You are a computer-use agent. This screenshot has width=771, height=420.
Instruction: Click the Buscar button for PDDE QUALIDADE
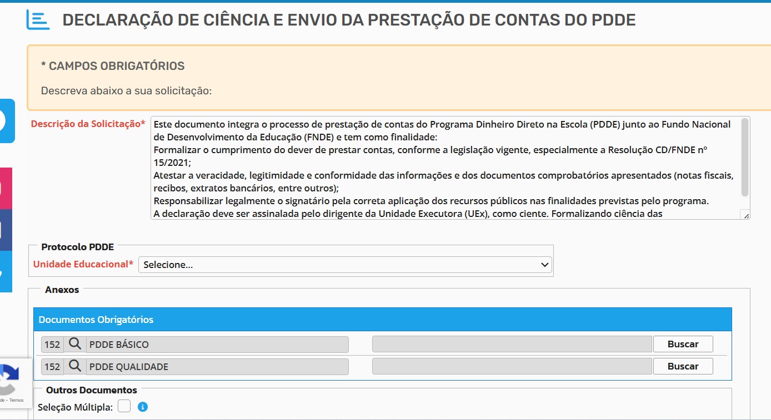pyautogui.click(x=683, y=366)
